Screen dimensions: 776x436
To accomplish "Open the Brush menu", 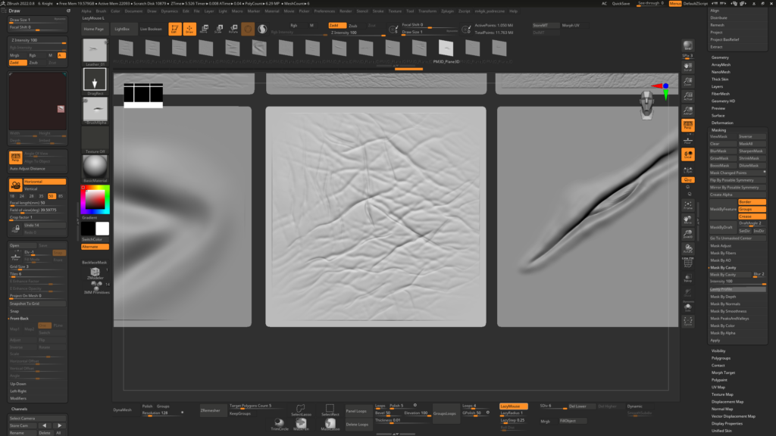I will click(x=101, y=11).
